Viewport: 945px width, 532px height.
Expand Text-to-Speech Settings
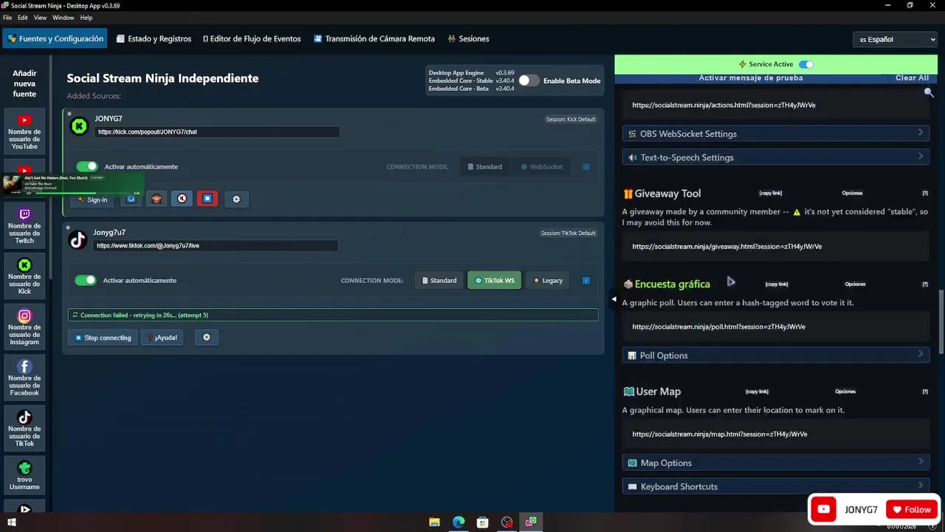pyautogui.click(x=775, y=157)
